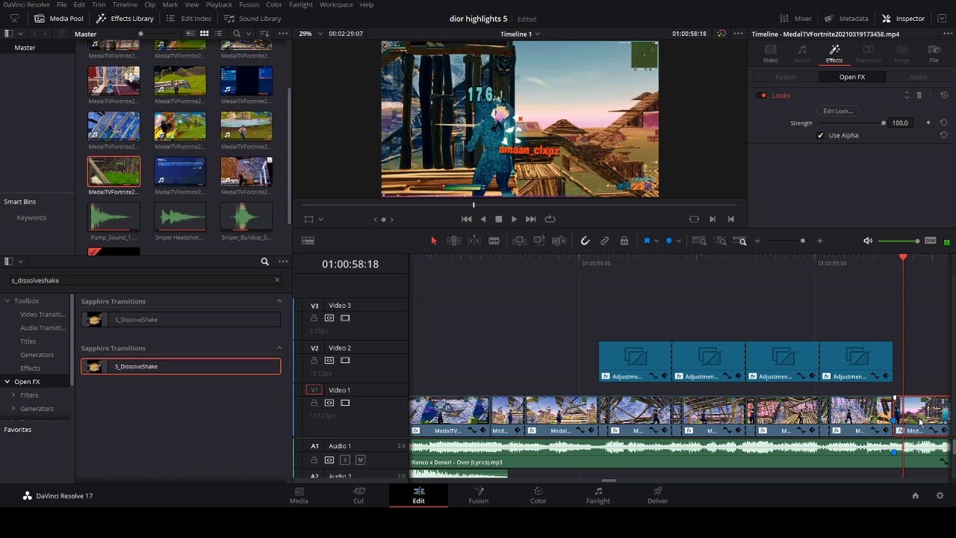The image size is (956, 538).
Task: Collapse the first Sapphire Transitions group
Action: click(279, 301)
